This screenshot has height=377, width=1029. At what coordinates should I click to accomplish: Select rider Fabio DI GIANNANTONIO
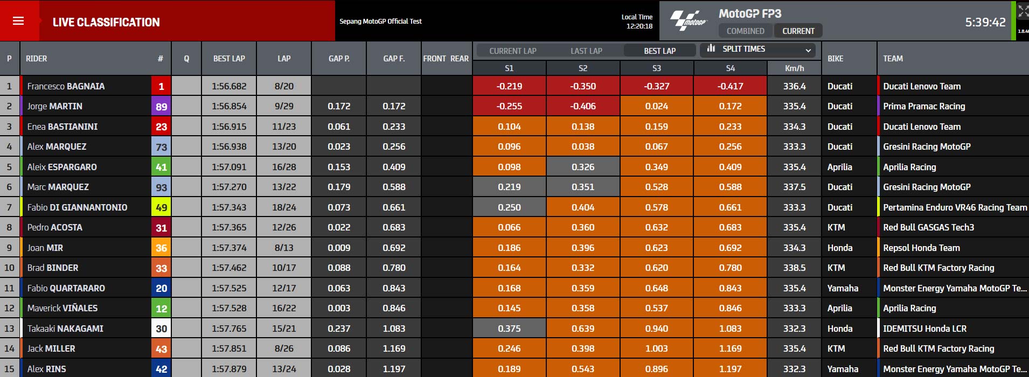pos(77,207)
